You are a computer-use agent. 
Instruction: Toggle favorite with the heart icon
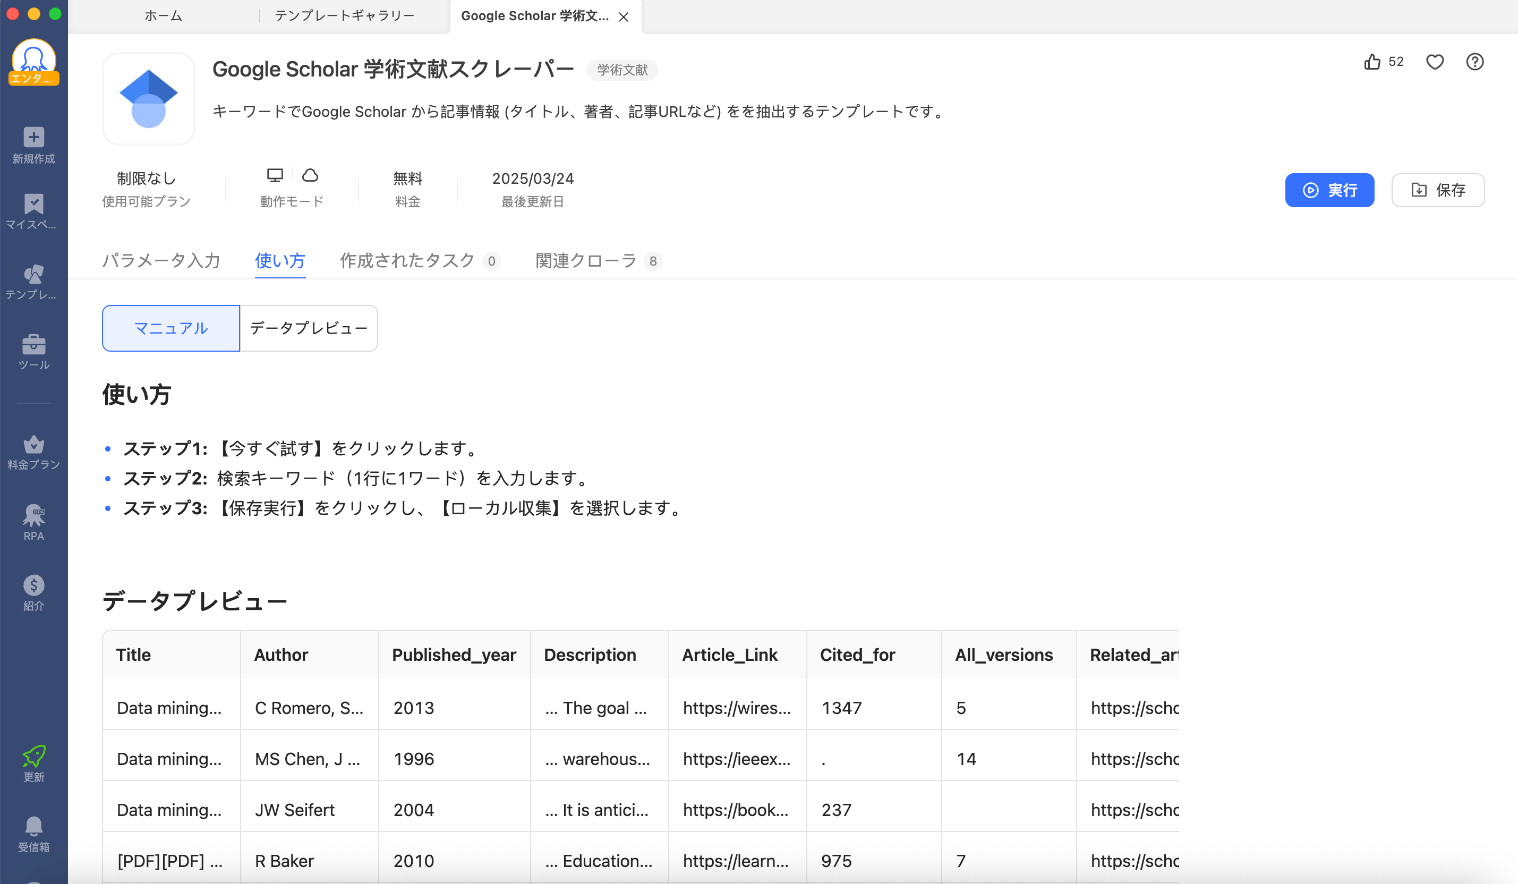coord(1435,62)
